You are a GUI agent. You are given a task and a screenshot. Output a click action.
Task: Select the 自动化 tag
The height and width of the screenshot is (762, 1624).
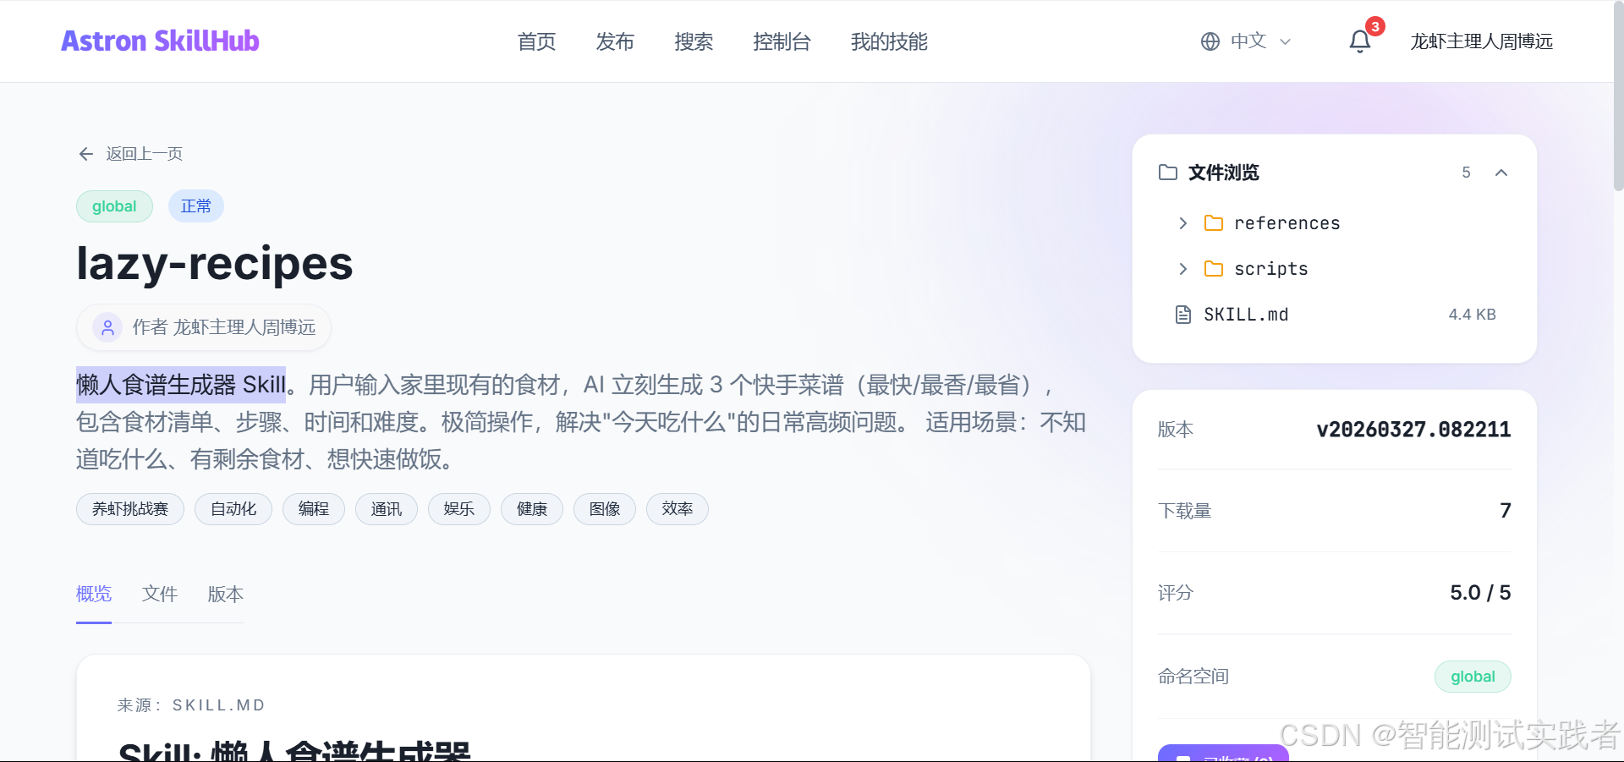coord(233,509)
